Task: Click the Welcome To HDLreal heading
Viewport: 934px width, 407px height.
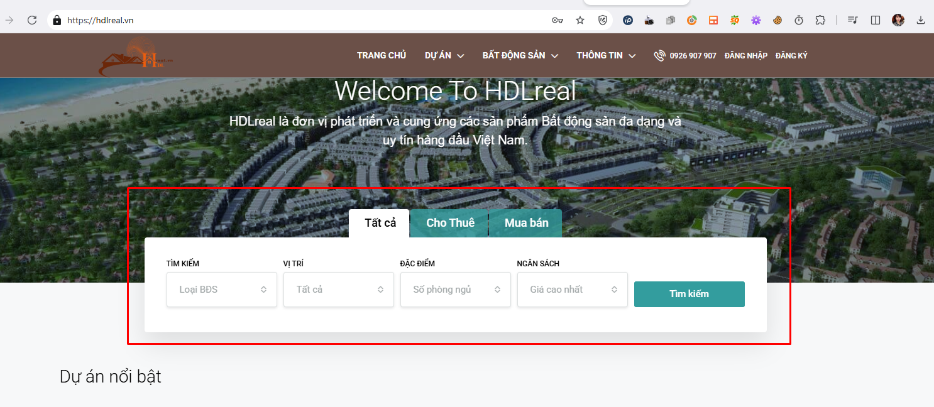Action: 455,91
